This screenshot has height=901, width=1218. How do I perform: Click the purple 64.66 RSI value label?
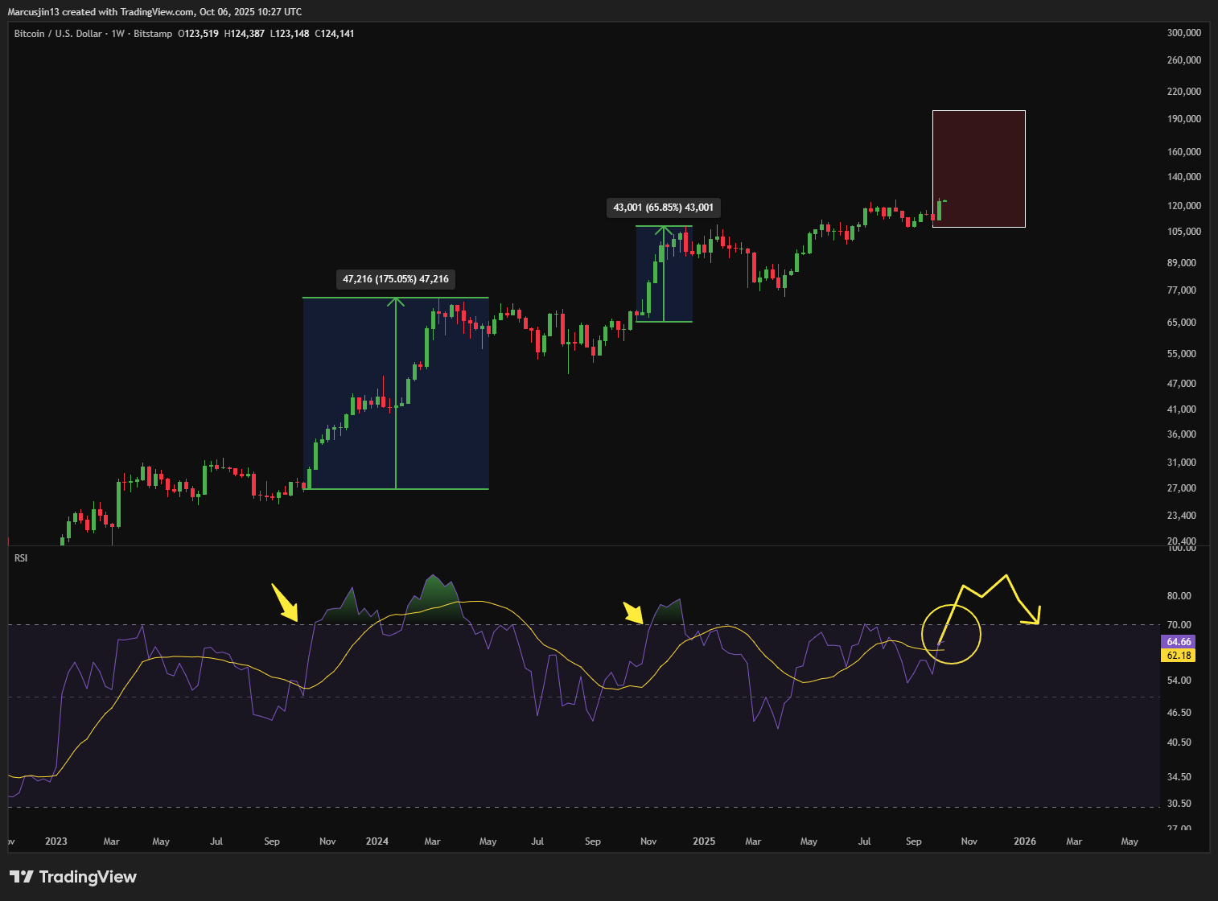[x=1179, y=641]
